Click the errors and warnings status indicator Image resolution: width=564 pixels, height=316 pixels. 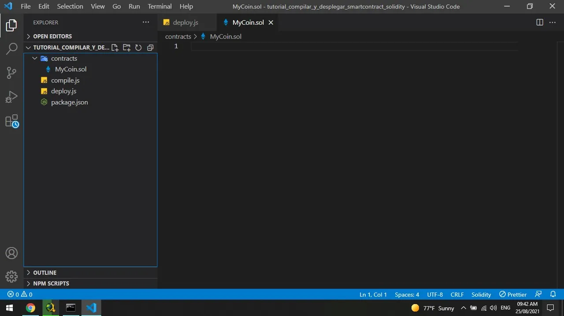(x=20, y=294)
